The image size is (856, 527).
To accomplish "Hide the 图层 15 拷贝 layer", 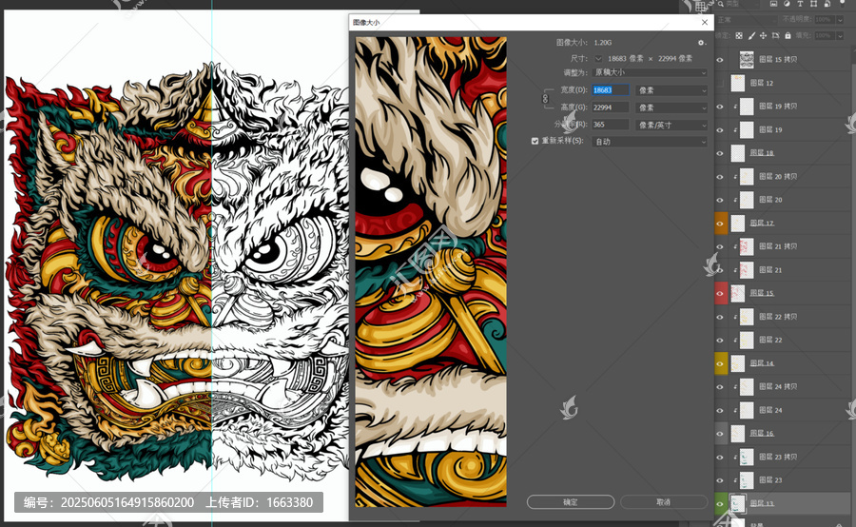I will [720, 60].
